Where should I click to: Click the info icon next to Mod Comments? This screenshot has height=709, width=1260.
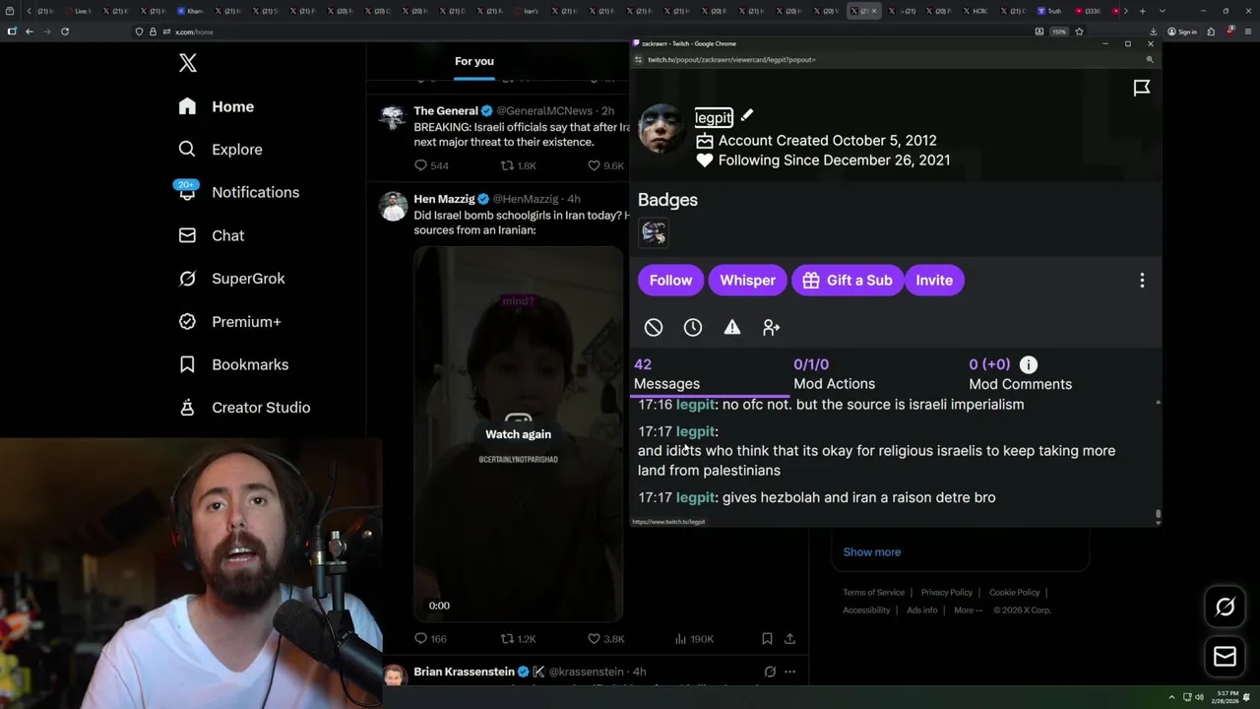tap(1029, 364)
